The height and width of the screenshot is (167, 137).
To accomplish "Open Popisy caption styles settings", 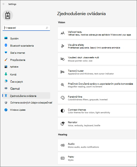I will [x=97, y=158].
